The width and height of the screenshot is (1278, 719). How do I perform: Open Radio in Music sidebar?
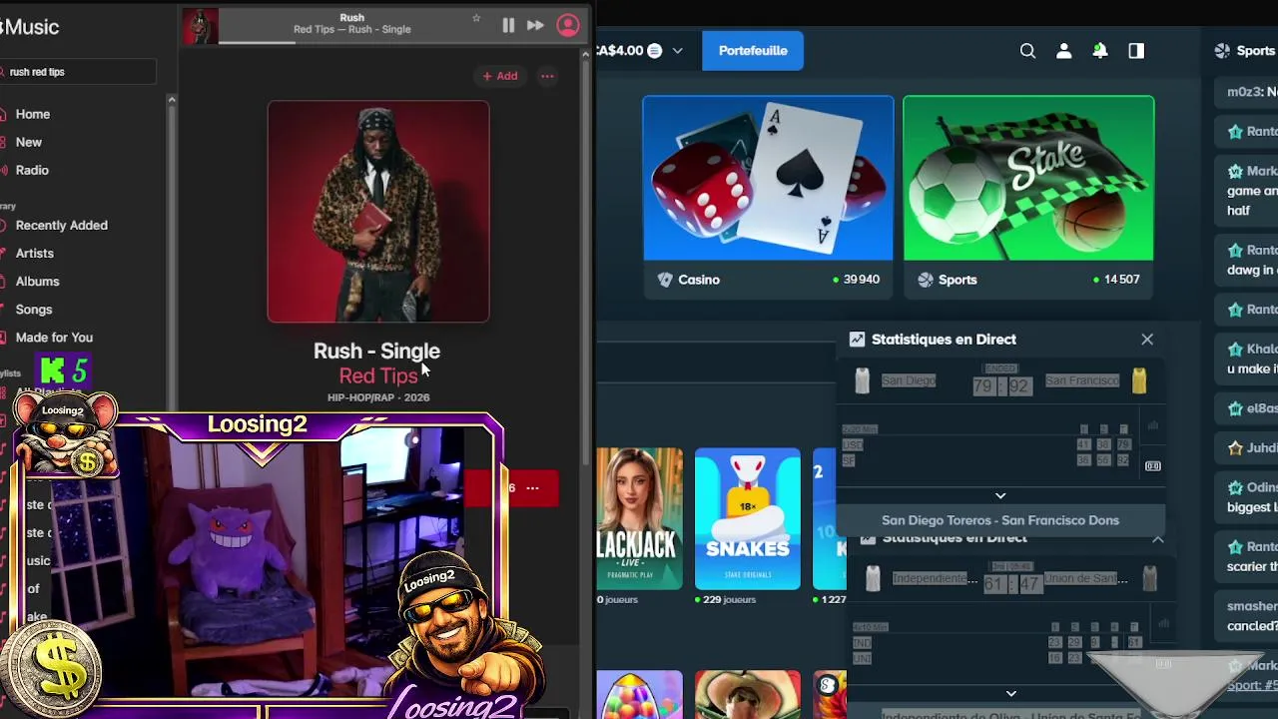[32, 170]
